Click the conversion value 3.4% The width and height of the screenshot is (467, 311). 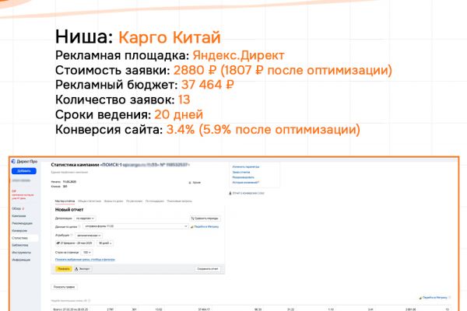(181, 130)
